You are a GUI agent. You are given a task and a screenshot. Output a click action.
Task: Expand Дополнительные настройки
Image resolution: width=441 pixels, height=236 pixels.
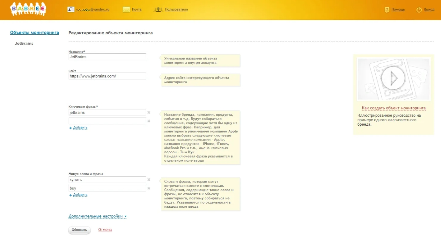click(96, 216)
